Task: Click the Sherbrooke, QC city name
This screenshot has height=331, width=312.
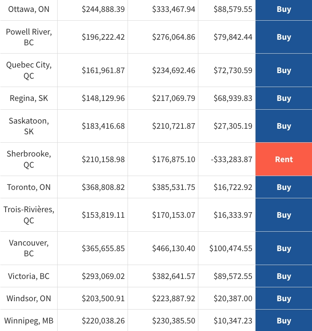Action: tap(29, 159)
